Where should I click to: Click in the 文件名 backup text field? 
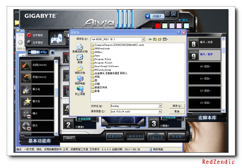coord(135,106)
